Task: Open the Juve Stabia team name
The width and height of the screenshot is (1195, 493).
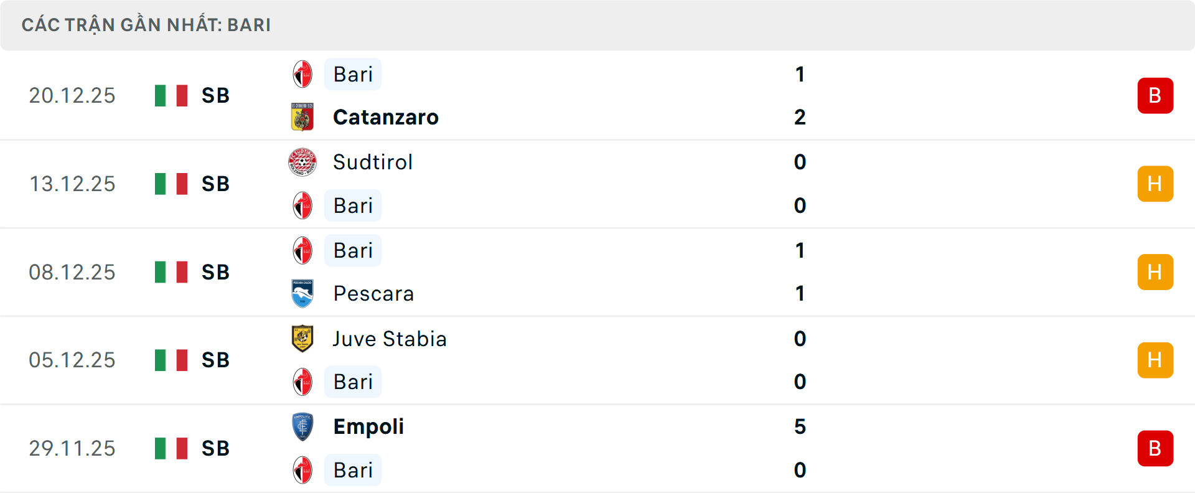Action: coord(390,339)
